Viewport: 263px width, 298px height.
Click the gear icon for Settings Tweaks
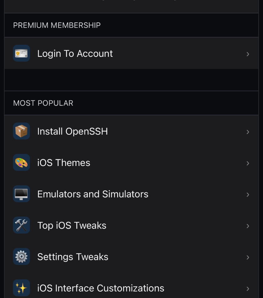(21, 257)
